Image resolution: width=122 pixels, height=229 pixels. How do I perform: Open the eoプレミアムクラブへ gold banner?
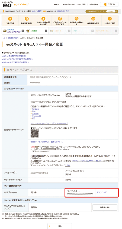point(102,11)
